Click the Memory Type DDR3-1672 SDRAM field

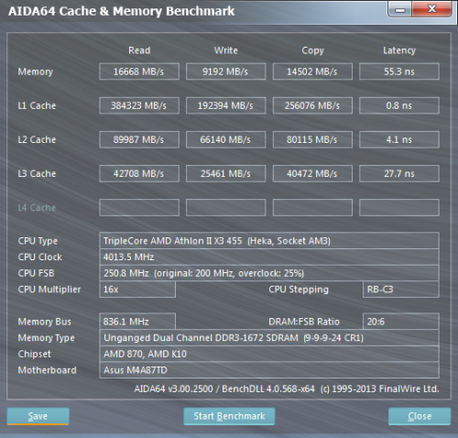(x=269, y=338)
